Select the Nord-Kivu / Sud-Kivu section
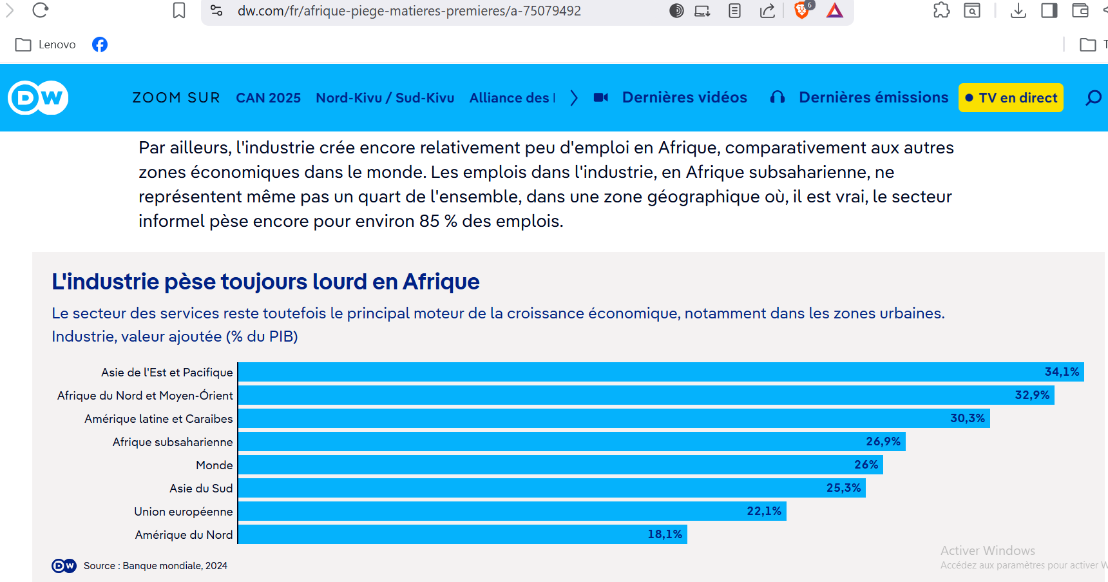 (x=385, y=98)
